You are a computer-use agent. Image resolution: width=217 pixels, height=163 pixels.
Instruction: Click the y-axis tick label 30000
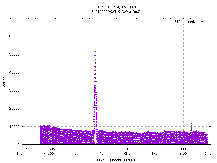[14, 90]
